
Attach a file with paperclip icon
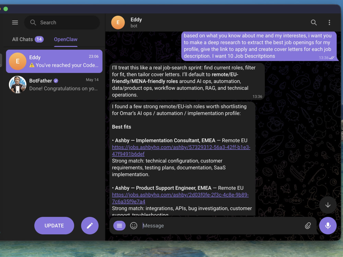[308, 225]
